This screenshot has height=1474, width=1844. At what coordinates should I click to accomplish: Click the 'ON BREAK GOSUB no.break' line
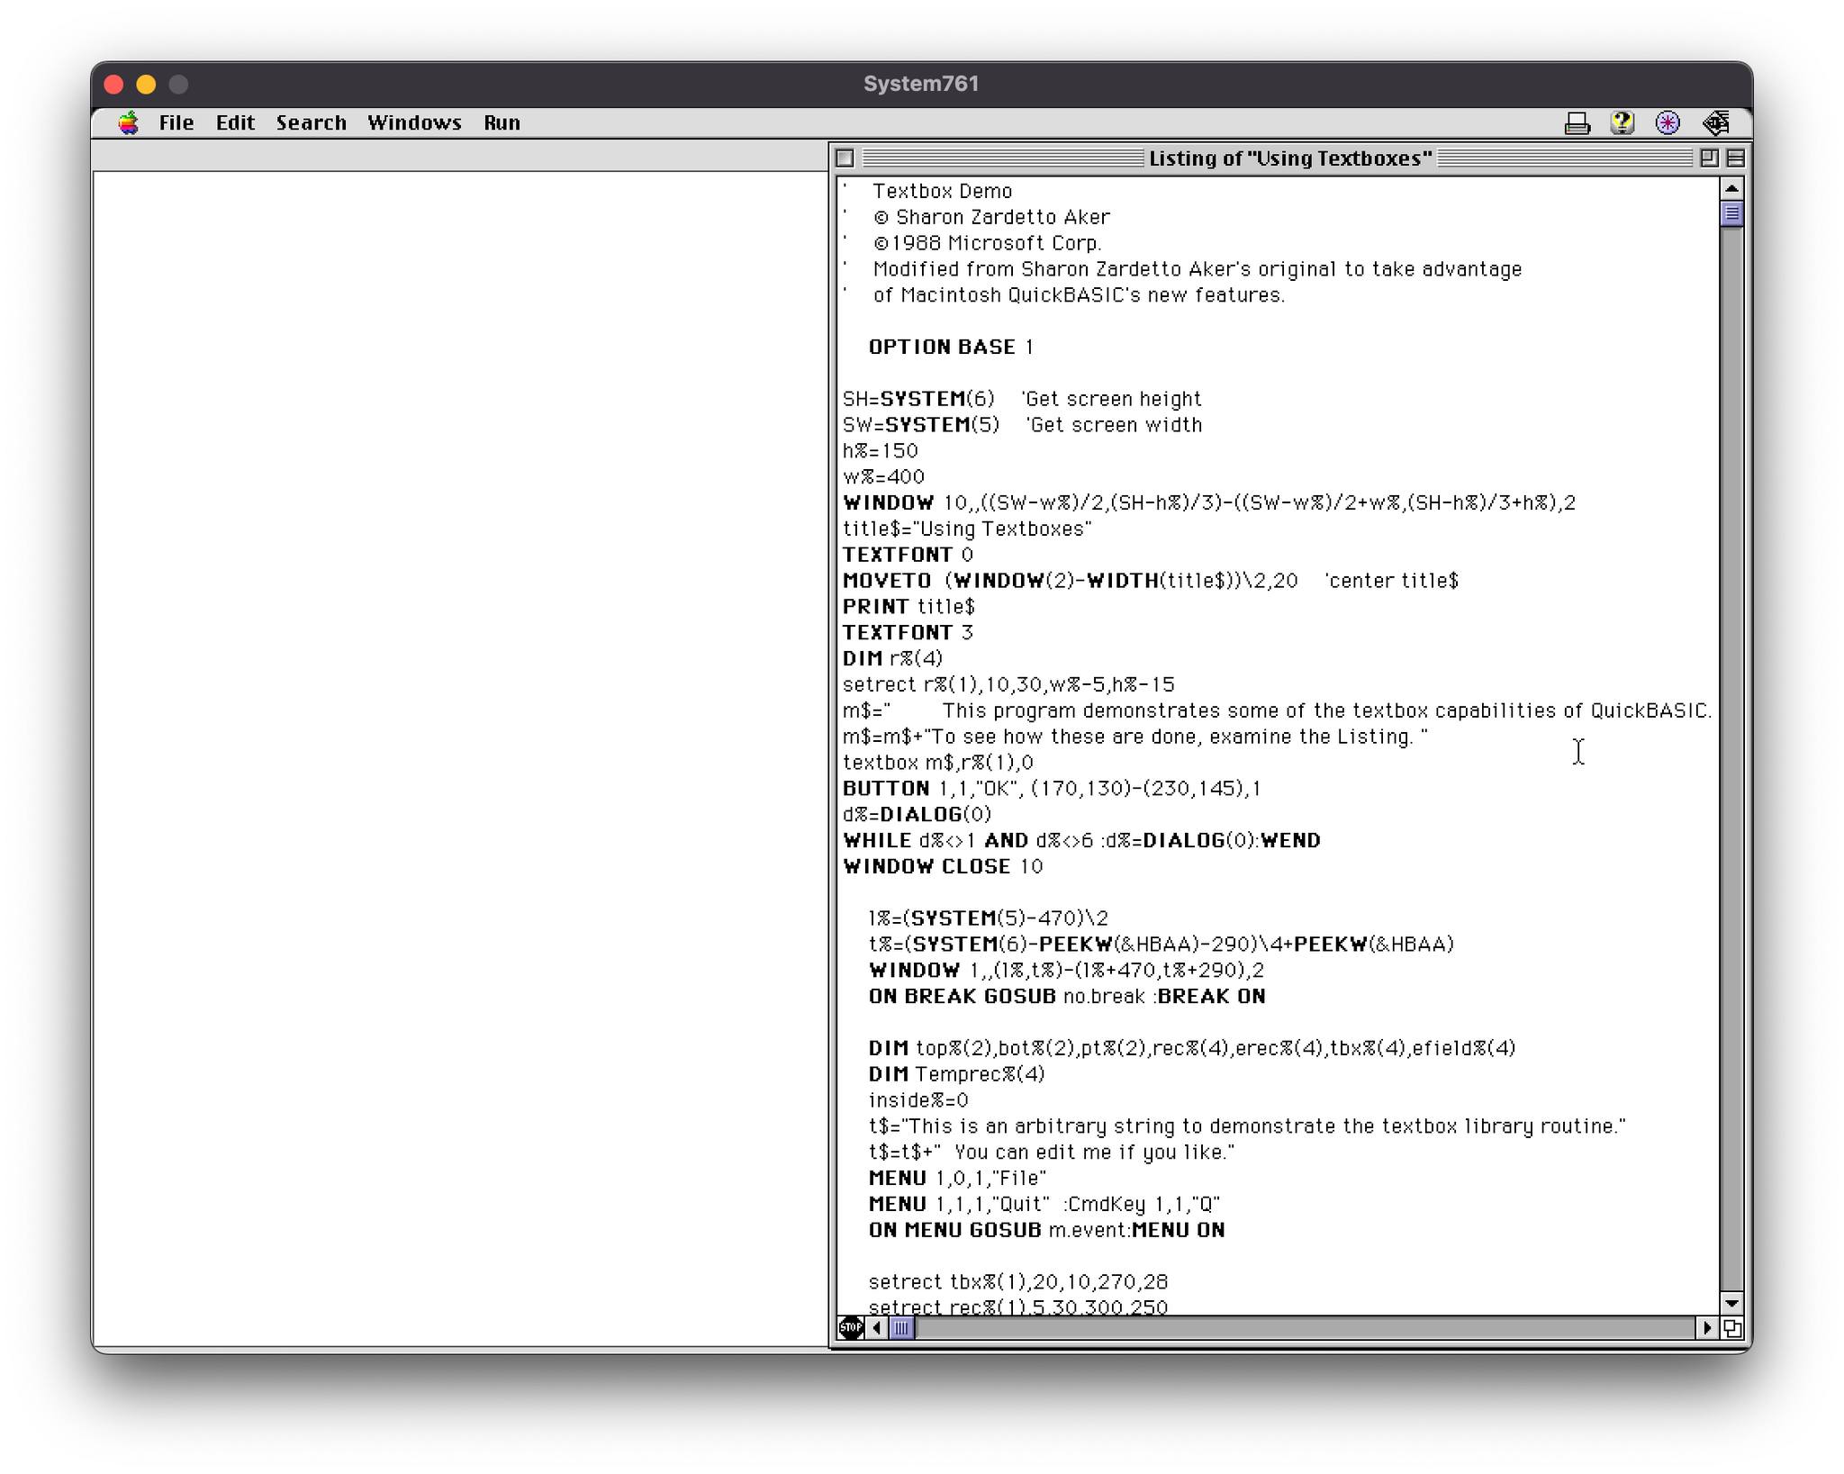click(1067, 997)
